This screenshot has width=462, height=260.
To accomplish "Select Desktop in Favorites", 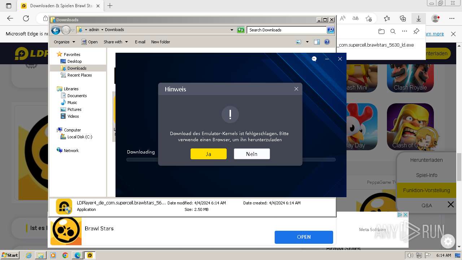I will [74, 61].
